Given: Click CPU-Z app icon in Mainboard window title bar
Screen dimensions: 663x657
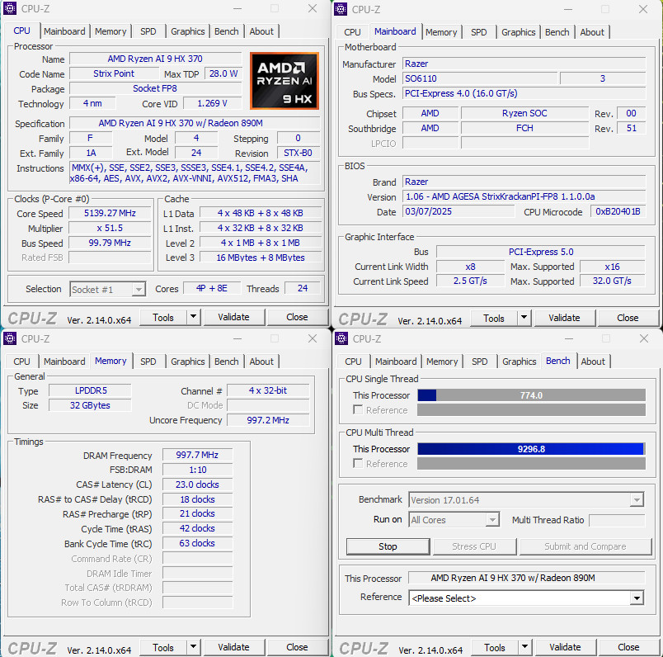Looking at the screenshot, I should pos(341,9).
